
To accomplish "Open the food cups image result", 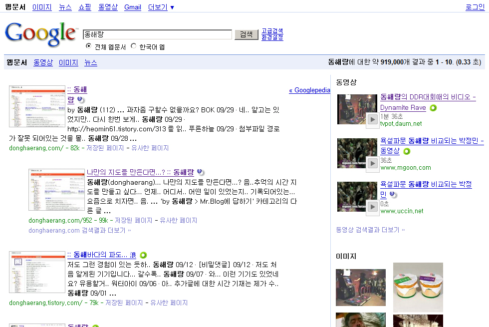I will pyautogui.click(x=418, y=288).
